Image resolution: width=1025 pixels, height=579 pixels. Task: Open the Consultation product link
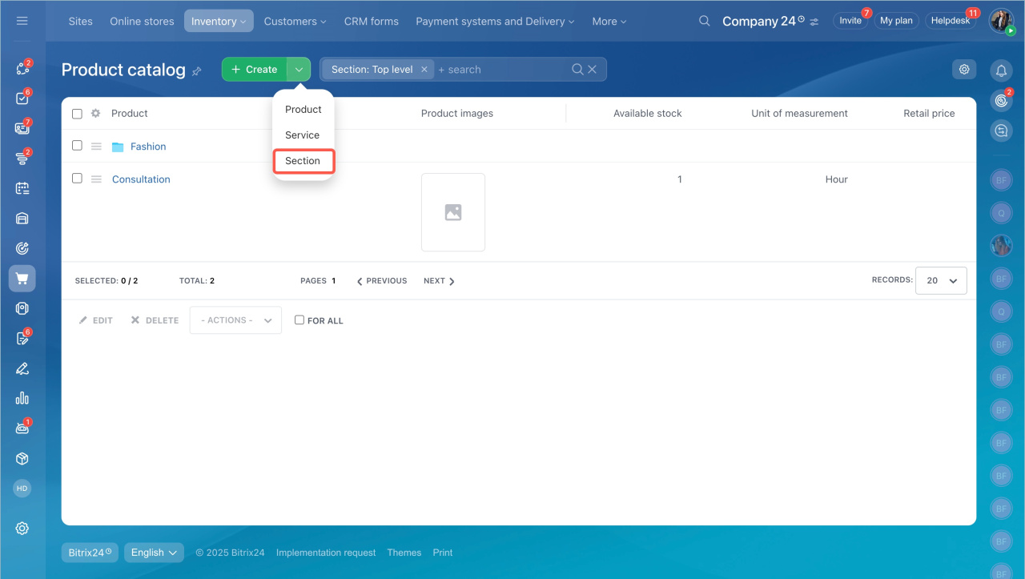(141, 179)
